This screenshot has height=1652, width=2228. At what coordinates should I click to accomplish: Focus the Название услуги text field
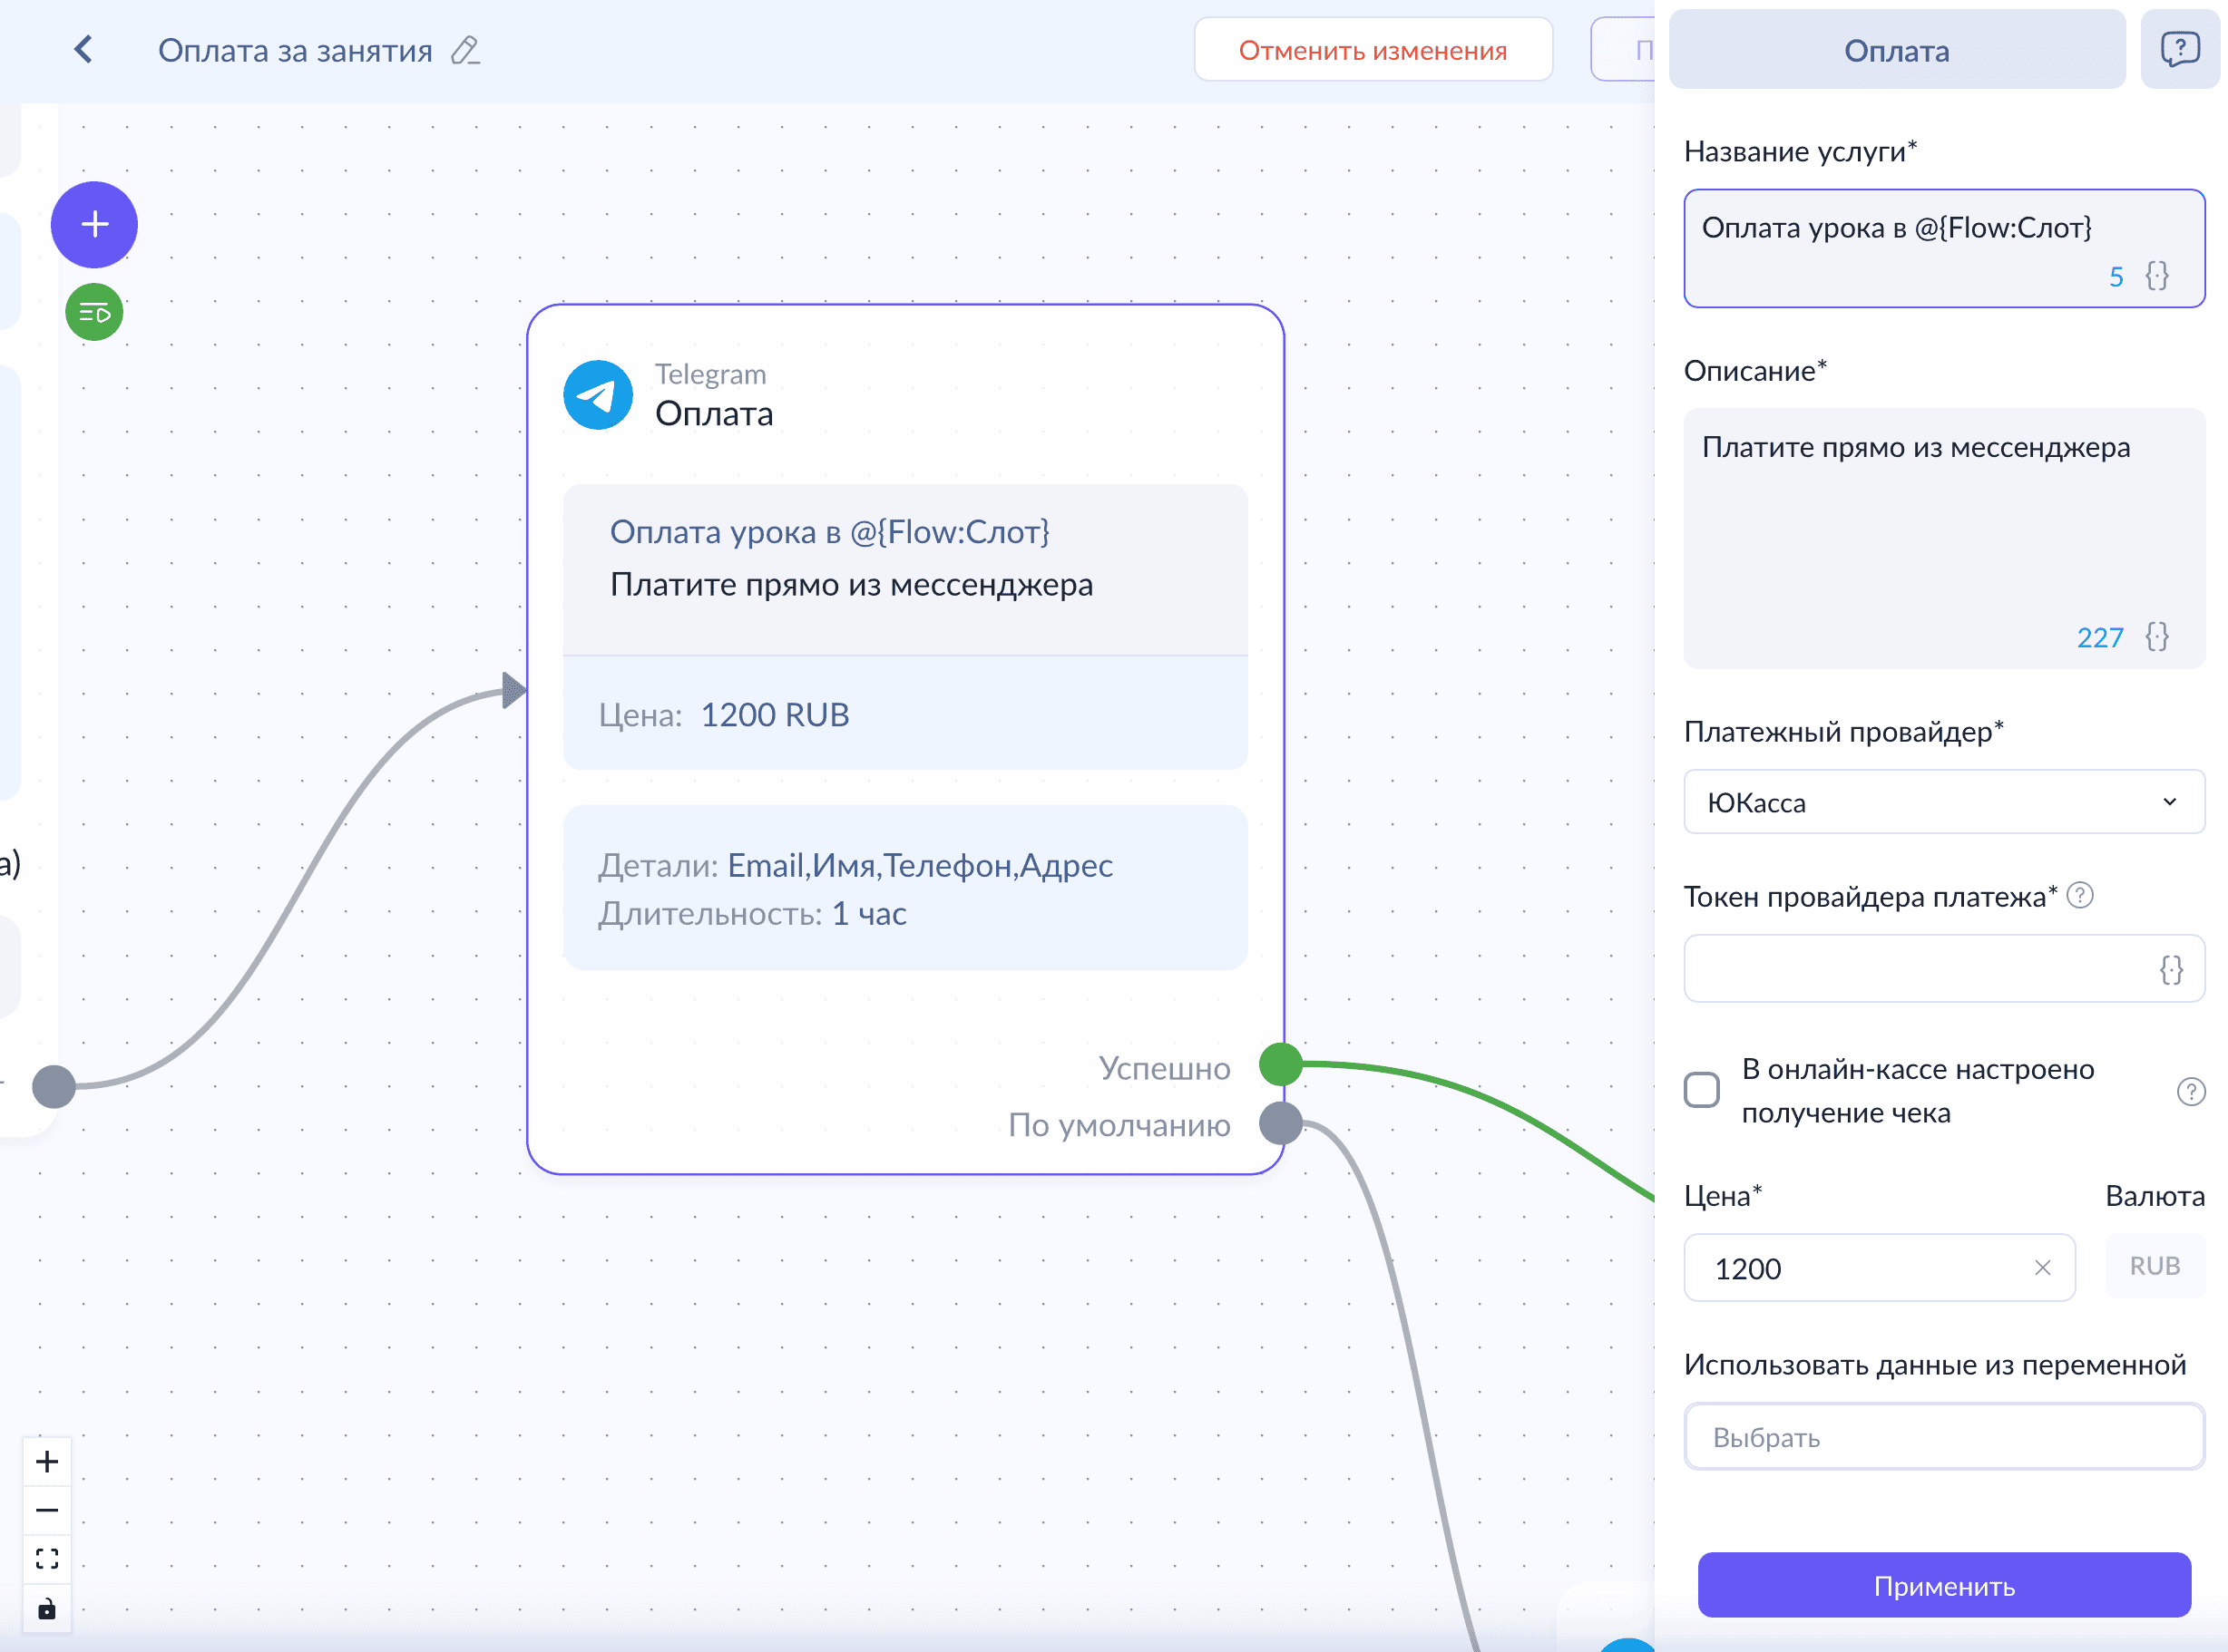click(x=1944, y=248)
